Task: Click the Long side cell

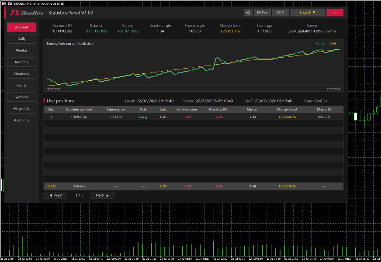Action: (x=143, y=117)
